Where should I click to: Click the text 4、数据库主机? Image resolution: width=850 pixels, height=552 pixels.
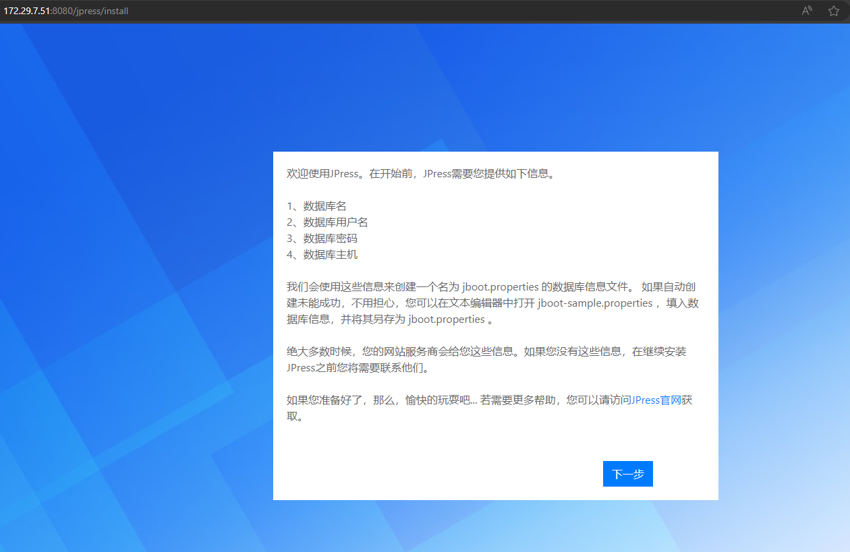(322, 255)
